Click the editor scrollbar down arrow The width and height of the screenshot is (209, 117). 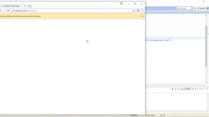point(206,82)
